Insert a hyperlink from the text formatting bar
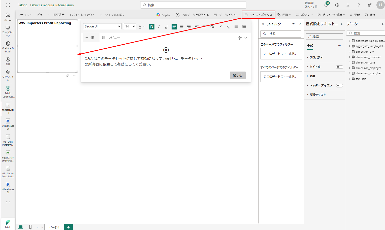 [x=212, y=26]
